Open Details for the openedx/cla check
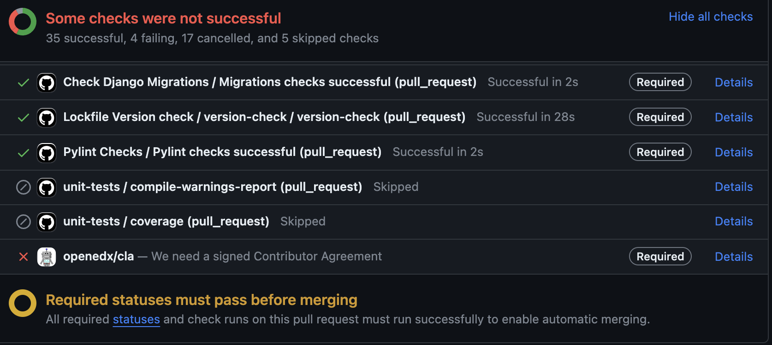This screenshot has height=345, width=772. (734, 257)
